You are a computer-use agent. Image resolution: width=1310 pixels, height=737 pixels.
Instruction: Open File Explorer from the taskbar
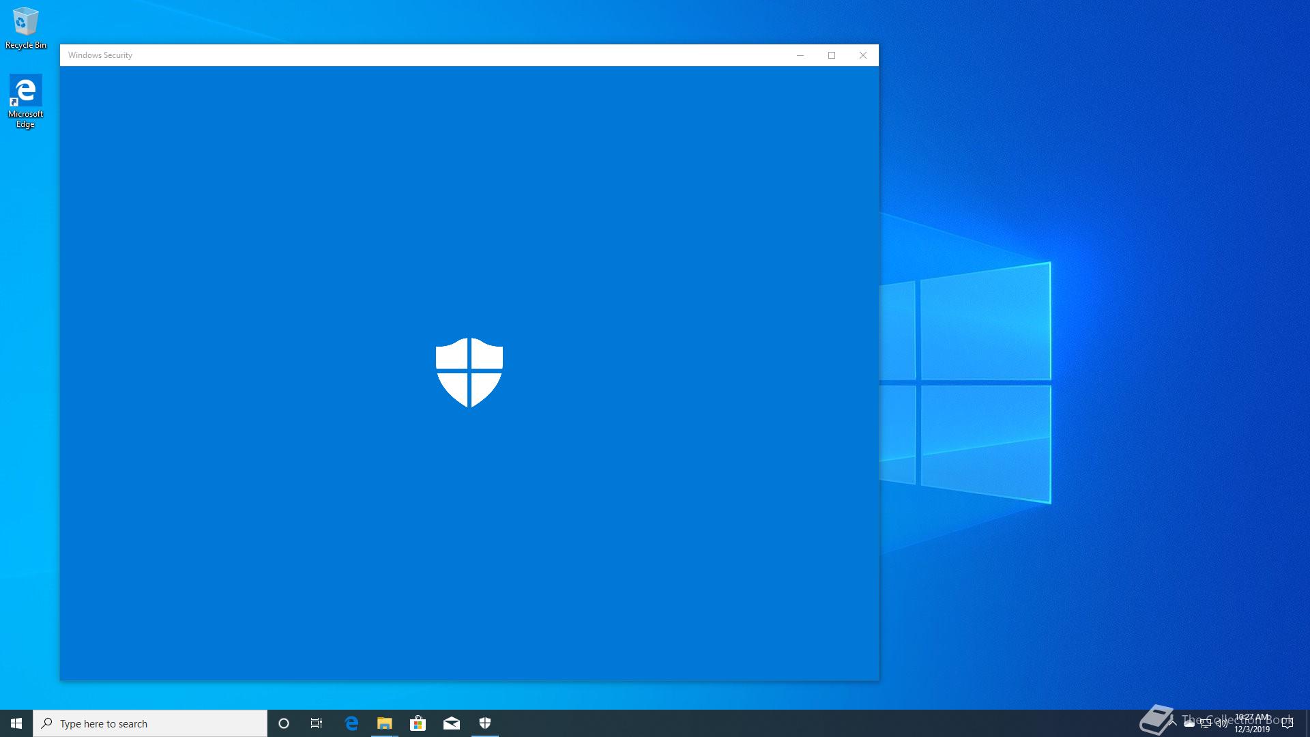pyautogui.click(x=385, y=723)
